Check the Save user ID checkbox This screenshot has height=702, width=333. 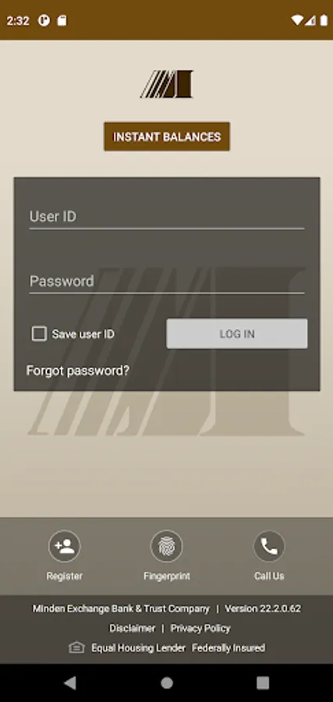(x=39, y=334)
